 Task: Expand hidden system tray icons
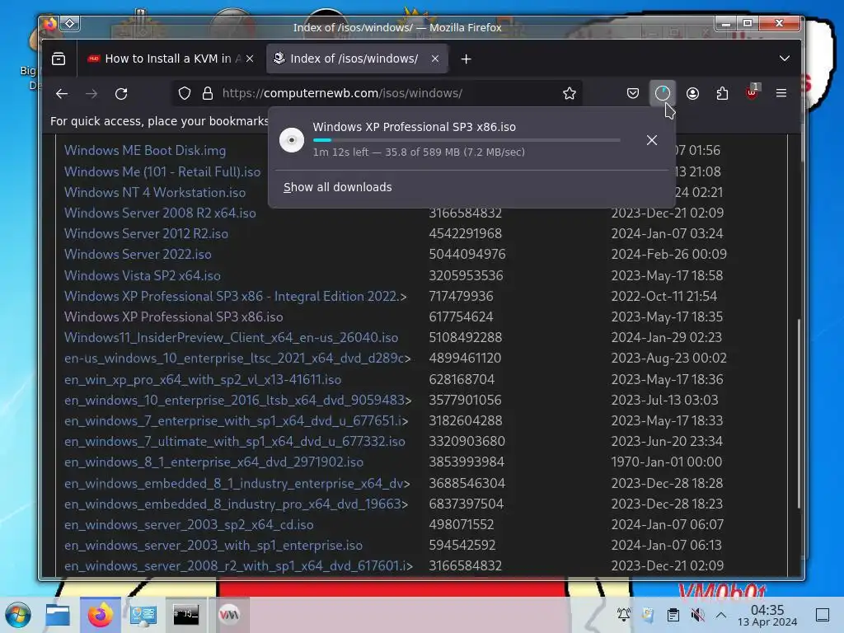[721, 615]
